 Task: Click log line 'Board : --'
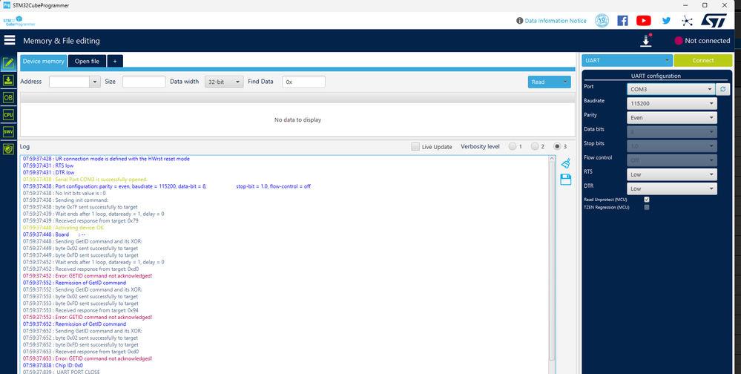click(54, 234)
